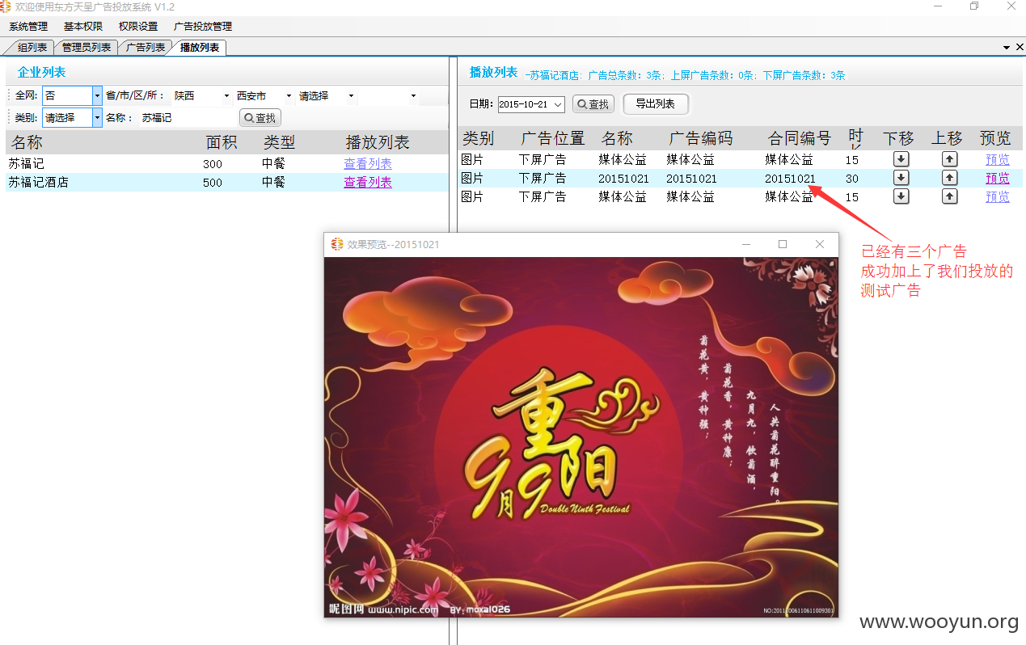The image size is (1026, 645).
Task: Click 预览 link in last 媒体公益 row
Action: click(998, 196)
